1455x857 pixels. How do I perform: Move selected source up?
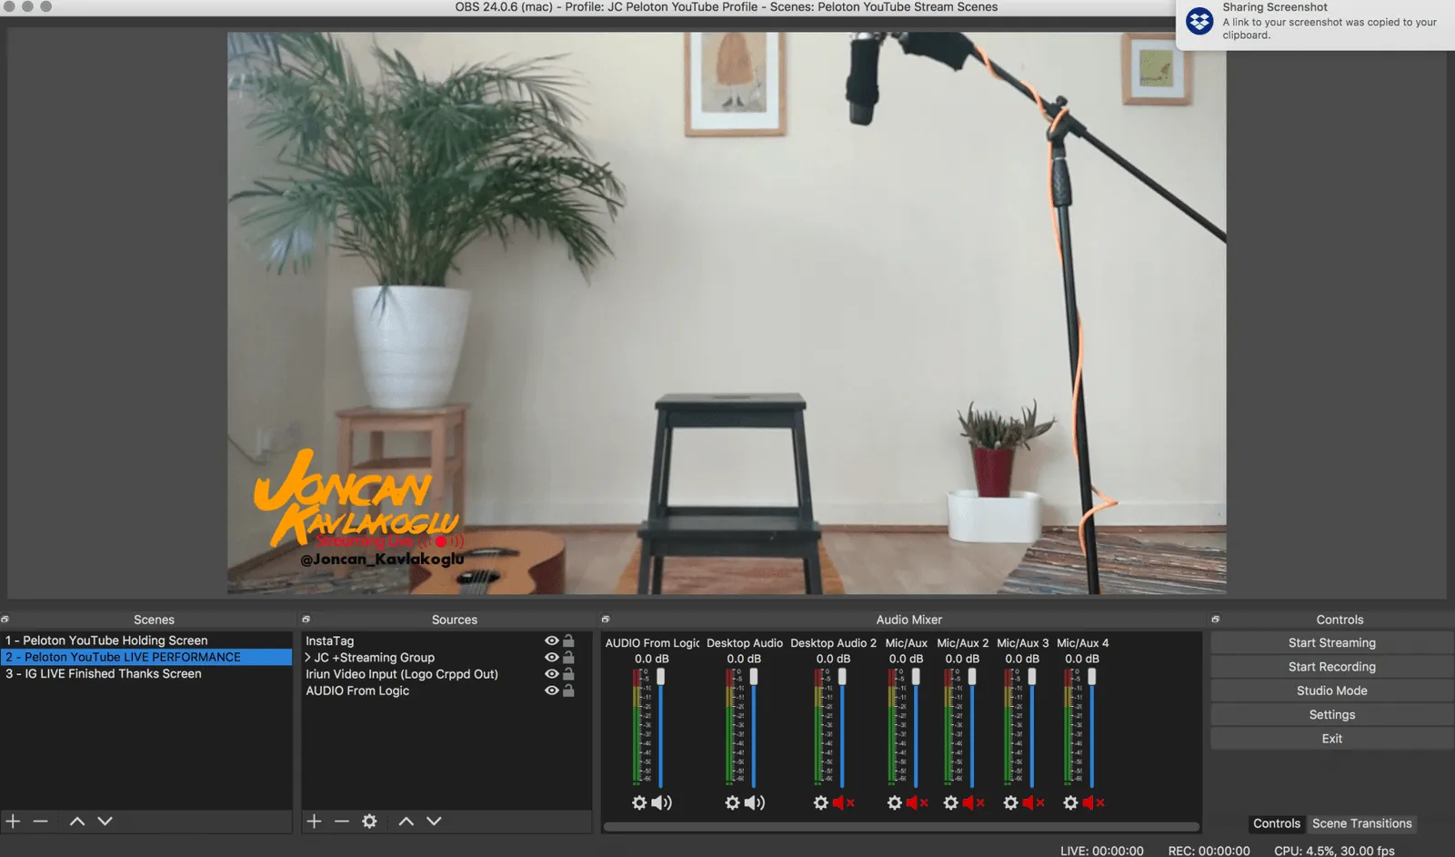point(406,821)
